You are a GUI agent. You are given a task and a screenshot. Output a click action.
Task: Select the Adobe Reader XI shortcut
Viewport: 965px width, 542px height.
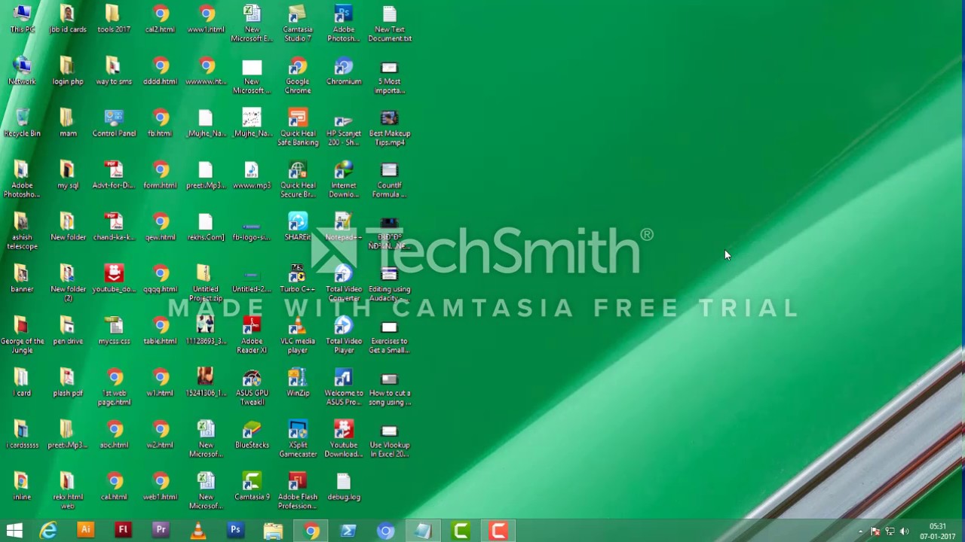[x=252, y=336]
